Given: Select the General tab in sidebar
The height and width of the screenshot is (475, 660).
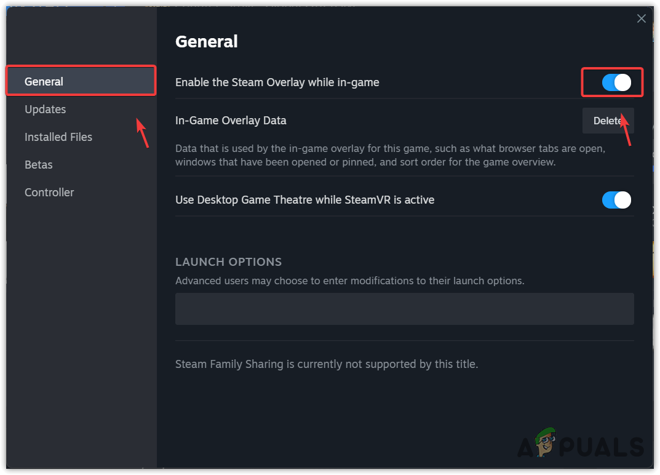Looking at the screenshot, I should (44, 81).
